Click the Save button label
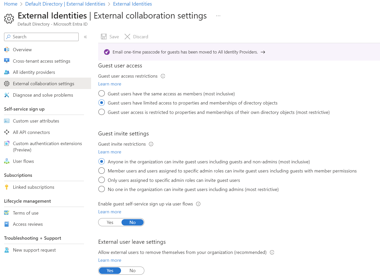Image resolution: width=380 pixels, height=279 pixels. pyautogui.click(x=114, y=37)
